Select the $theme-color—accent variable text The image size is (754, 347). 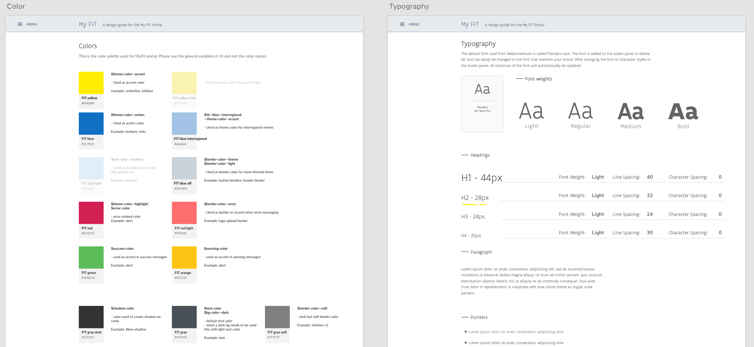(128, 74)
